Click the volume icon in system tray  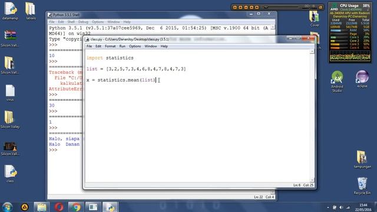tap(342, 207)
